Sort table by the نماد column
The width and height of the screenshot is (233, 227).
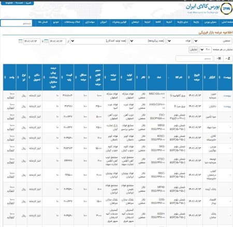[157, 77]
